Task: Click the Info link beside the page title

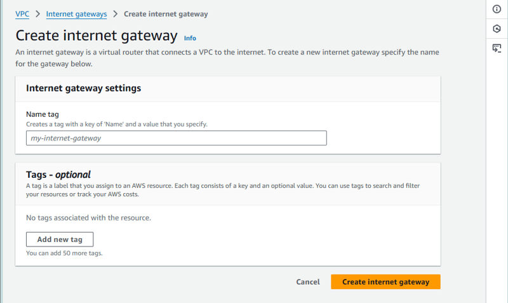Action: click(x=190, y=38)
